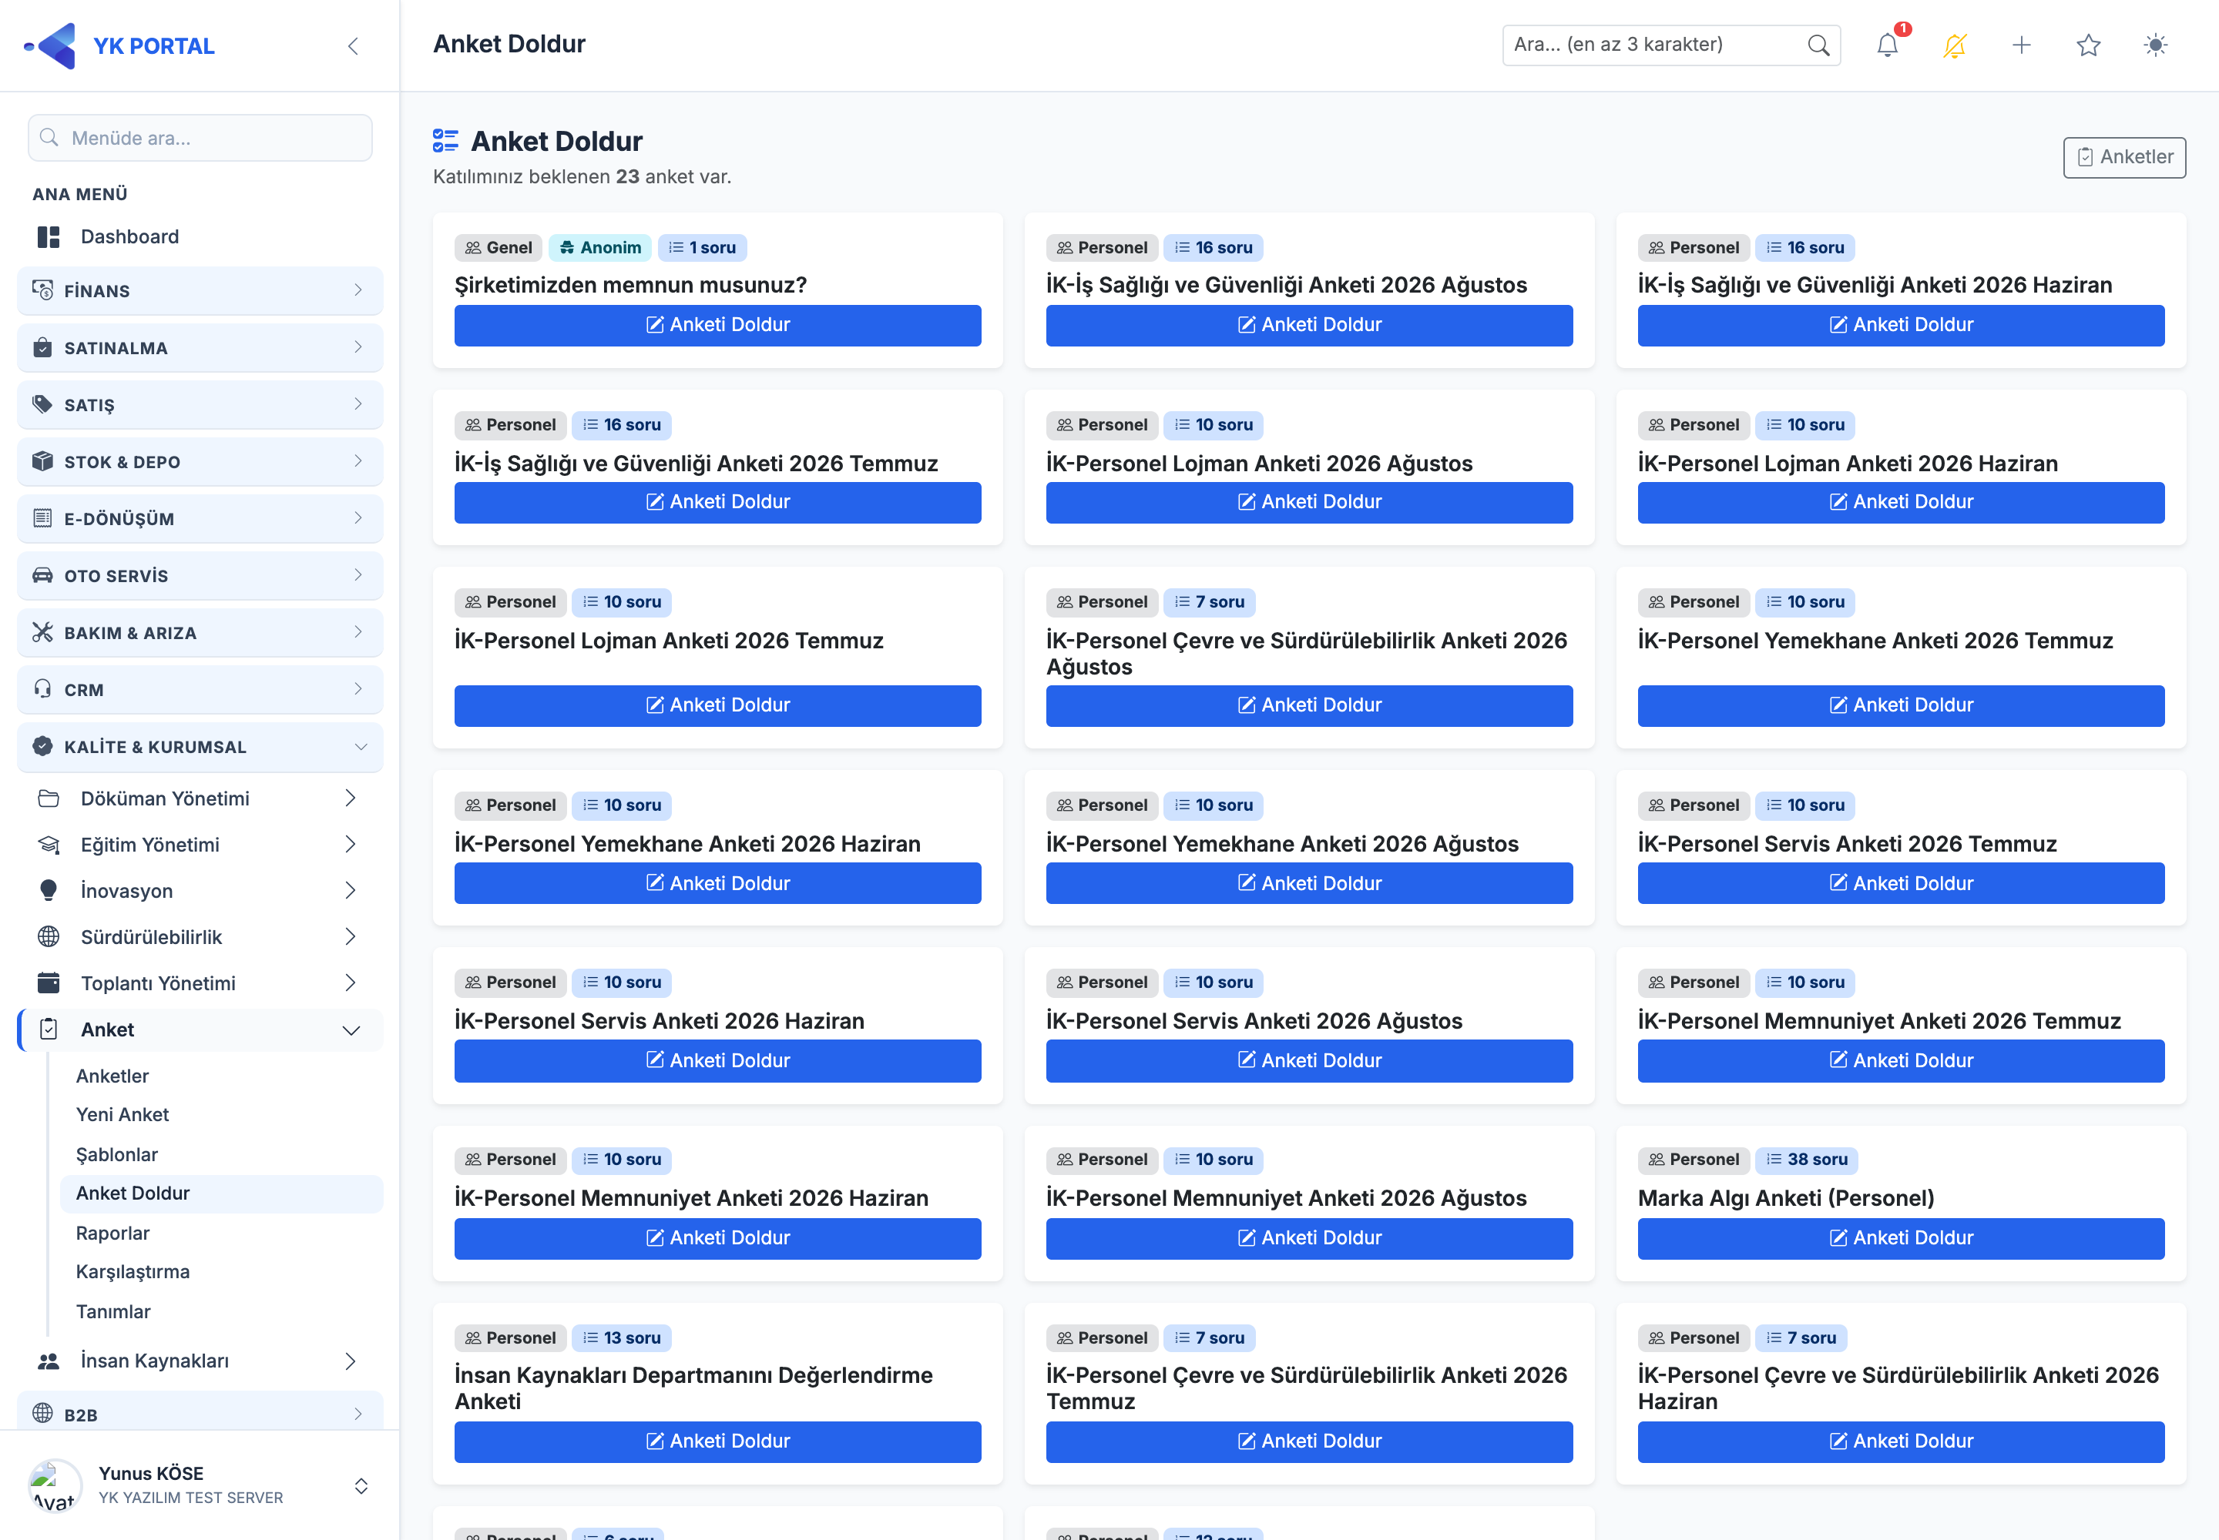Click Anketi Doldur for Servis Anketi 2026 Ağustos
This screenshot has width=2219, height=1540.
pos(1308,1060)
